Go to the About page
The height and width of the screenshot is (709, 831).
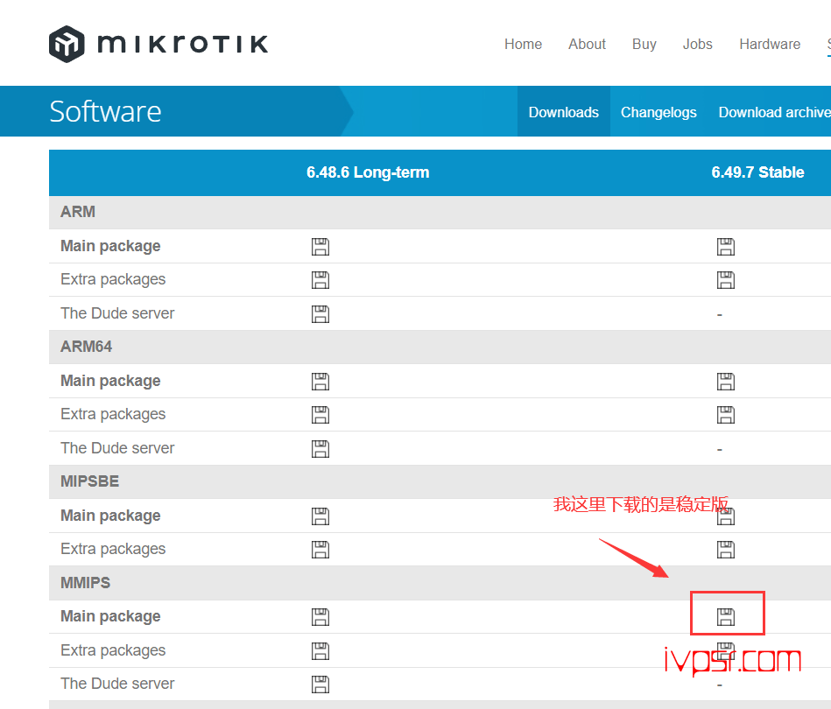[x=587, y=44]
